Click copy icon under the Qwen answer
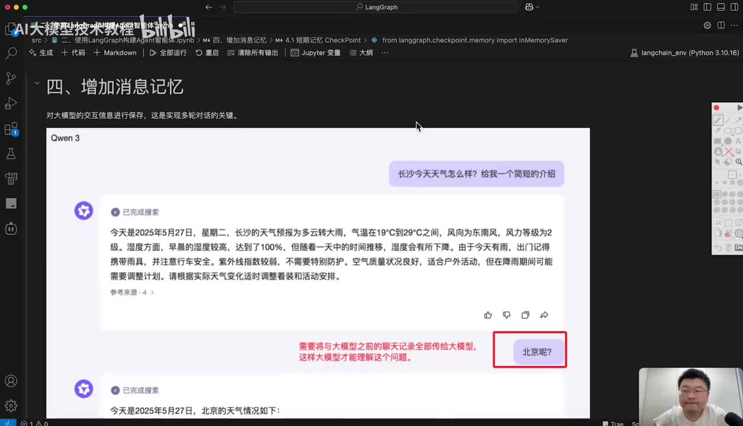This screenshot has width=743, height=426. (x=525, y=315)
